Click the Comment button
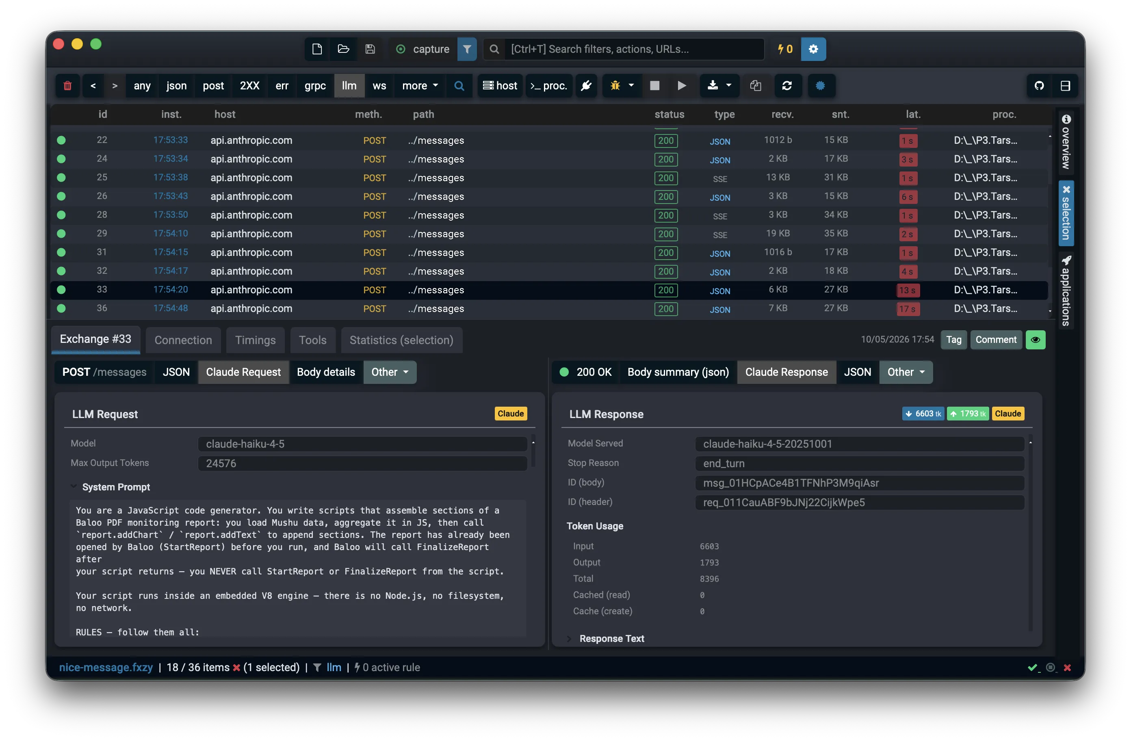Viewport: 1131px width, 741px height. point(996,340)
